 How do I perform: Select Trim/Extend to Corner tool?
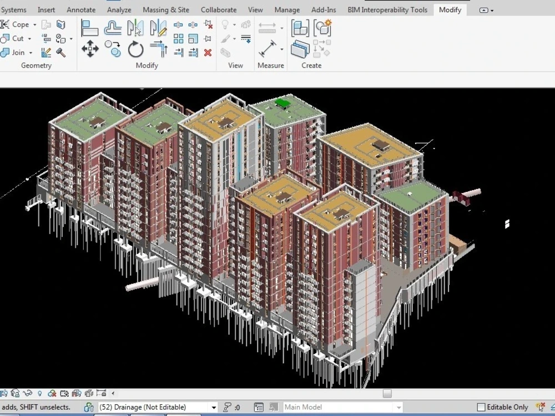click(x=159, y=49)
